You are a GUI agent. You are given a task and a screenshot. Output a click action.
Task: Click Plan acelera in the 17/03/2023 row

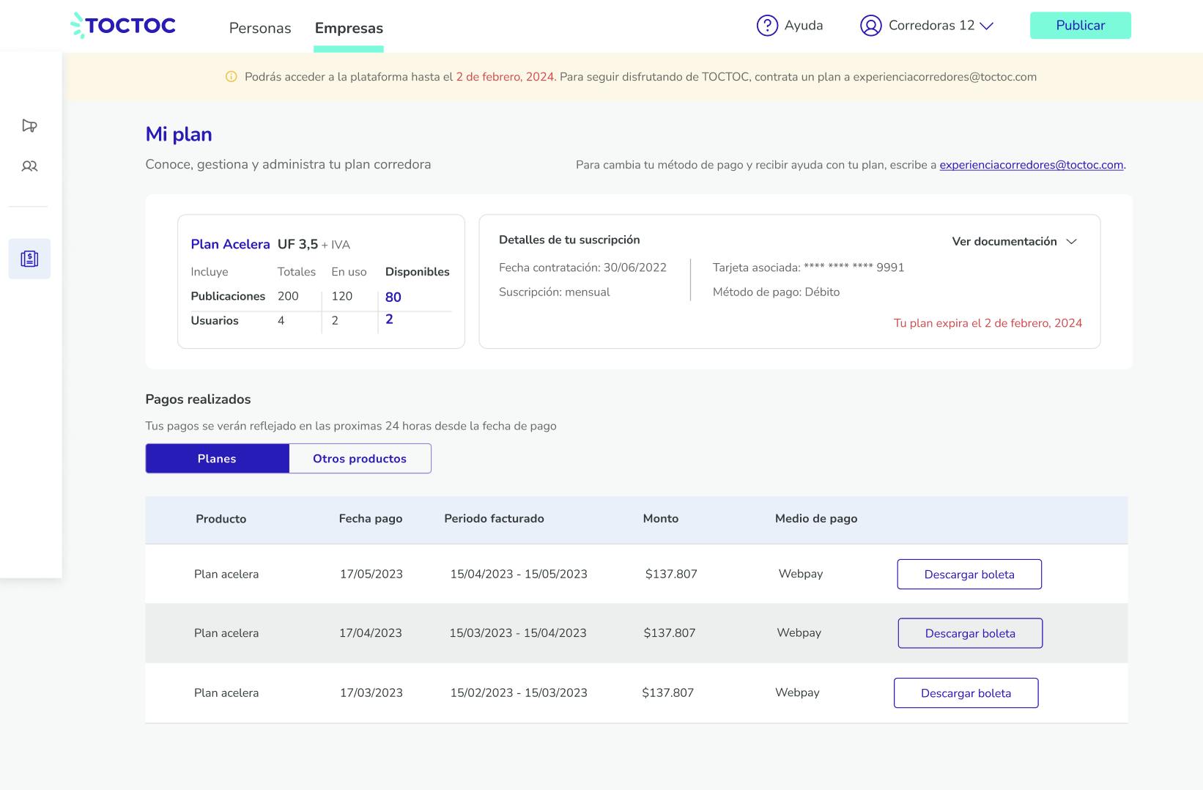(226, 693)
